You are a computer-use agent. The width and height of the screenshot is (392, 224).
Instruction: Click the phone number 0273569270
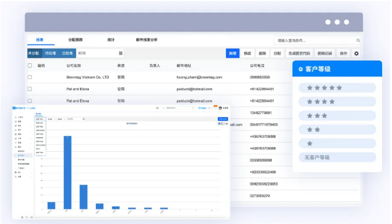(260, 196)
